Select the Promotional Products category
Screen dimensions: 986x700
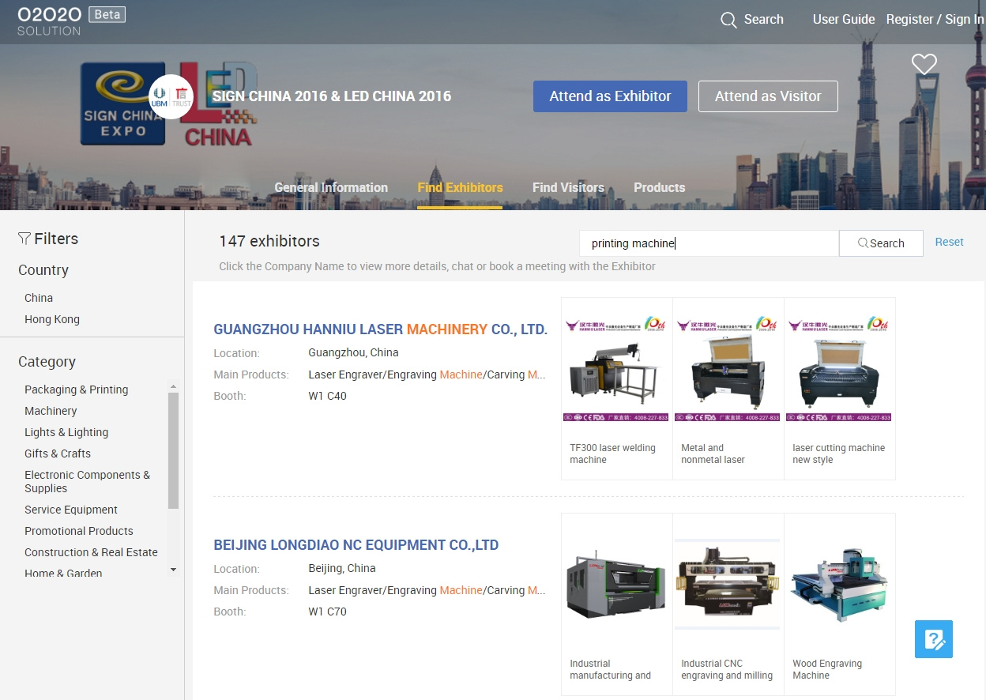[79, 531]
